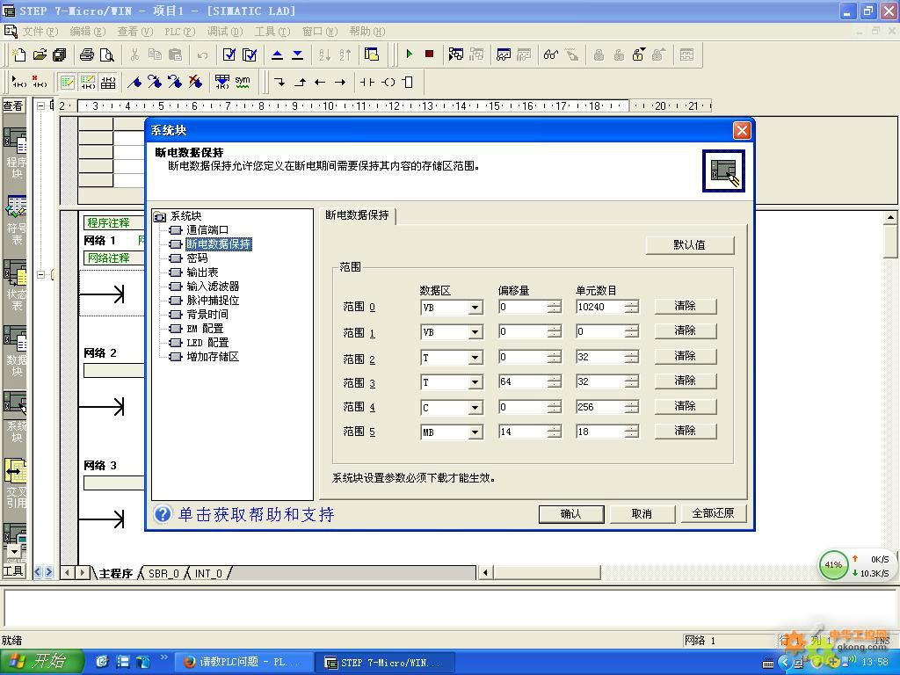Click the Insert Contact ladder icon
This screenshot has height=675, width=900.
[x=367, y=82]
